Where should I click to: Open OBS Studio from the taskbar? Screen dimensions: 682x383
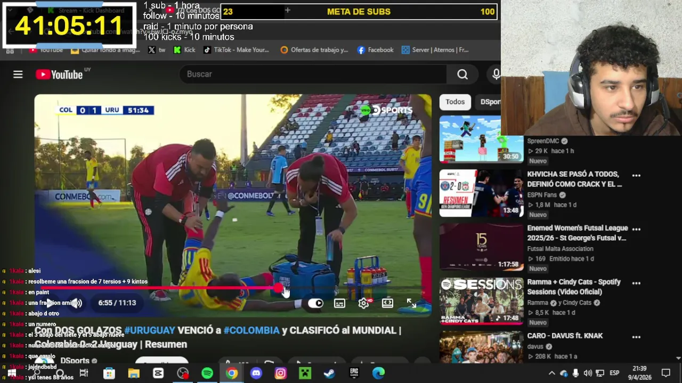click(183, 373)
